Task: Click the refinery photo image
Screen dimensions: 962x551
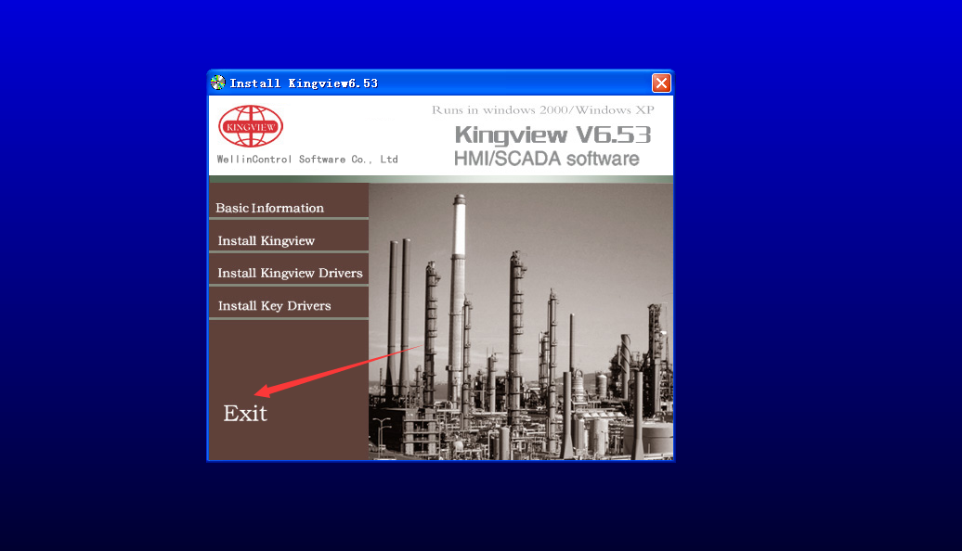Action: point(521,321)
